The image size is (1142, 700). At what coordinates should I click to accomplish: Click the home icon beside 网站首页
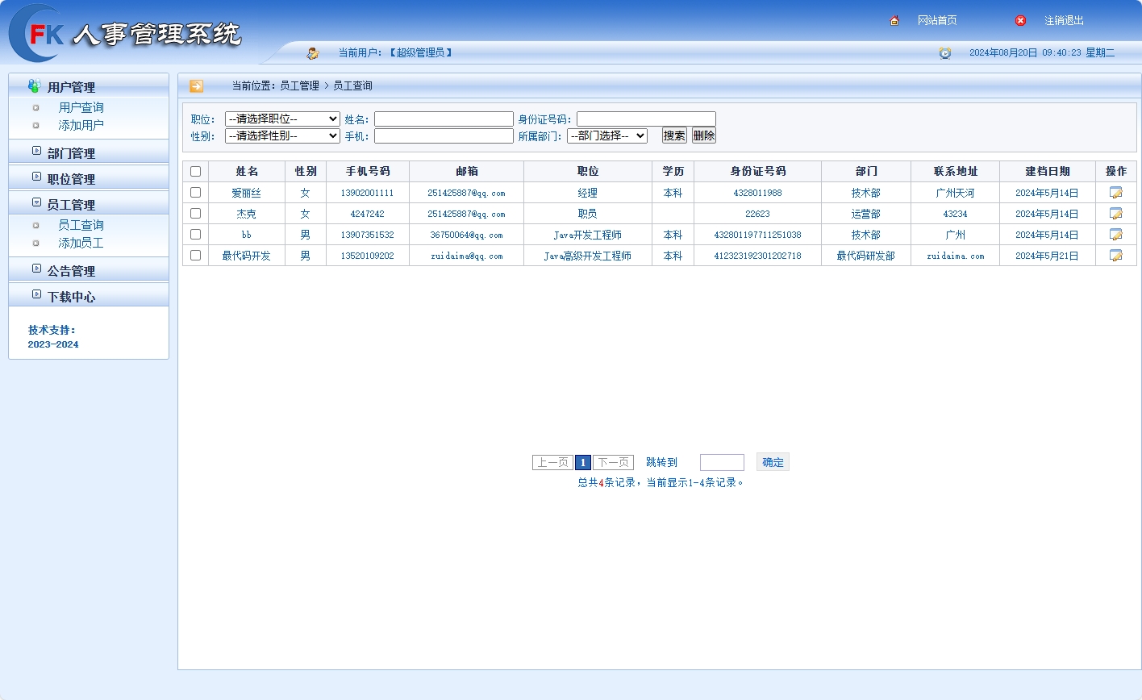894,20
